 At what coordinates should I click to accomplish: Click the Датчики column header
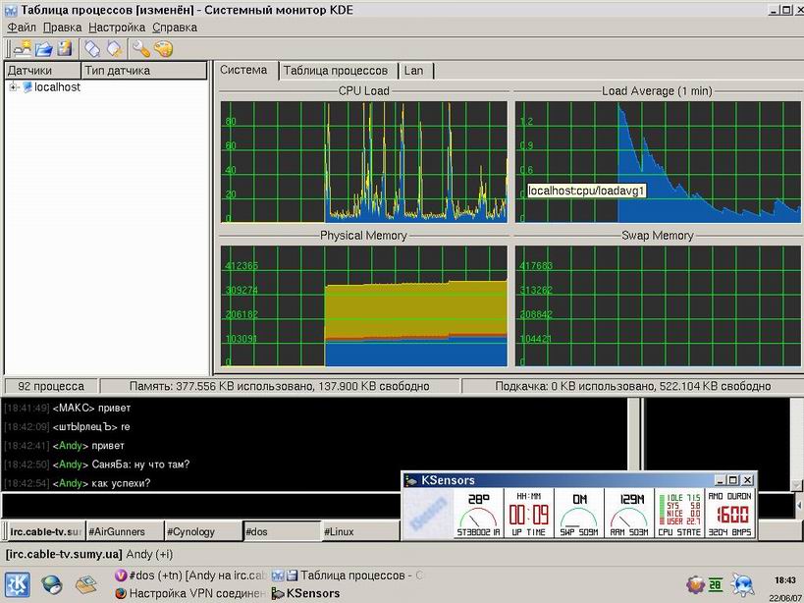(x=29, y=71)
